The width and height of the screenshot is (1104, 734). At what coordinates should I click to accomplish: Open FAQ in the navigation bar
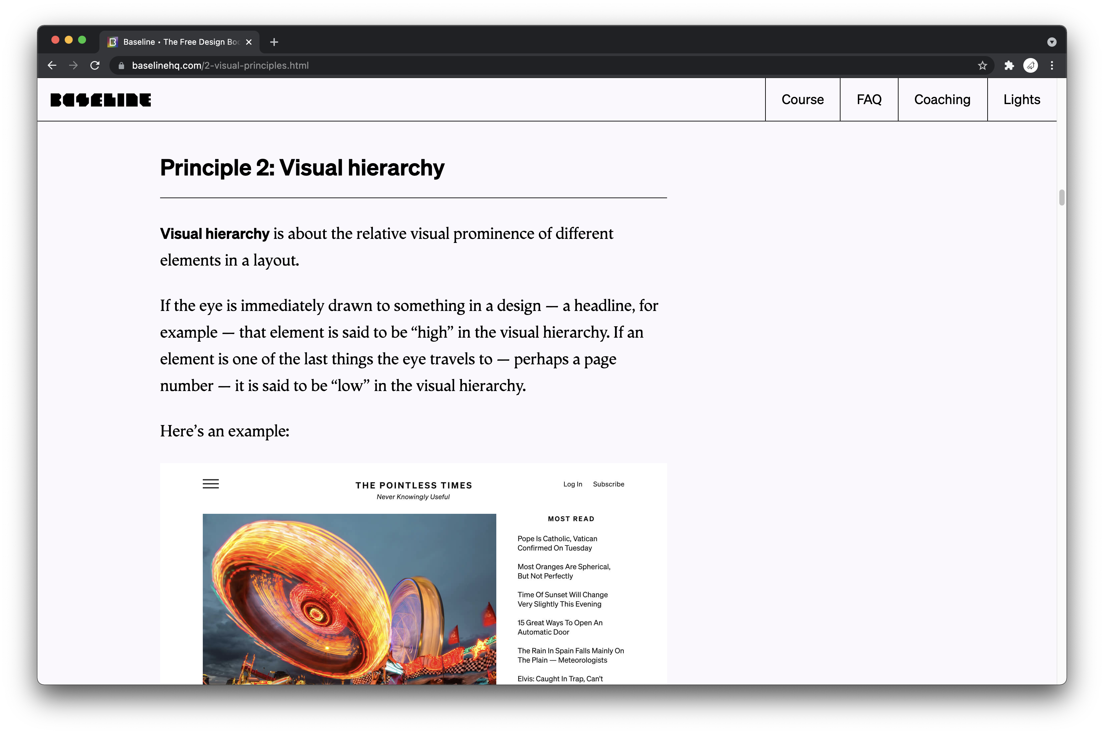pos(869,100)
